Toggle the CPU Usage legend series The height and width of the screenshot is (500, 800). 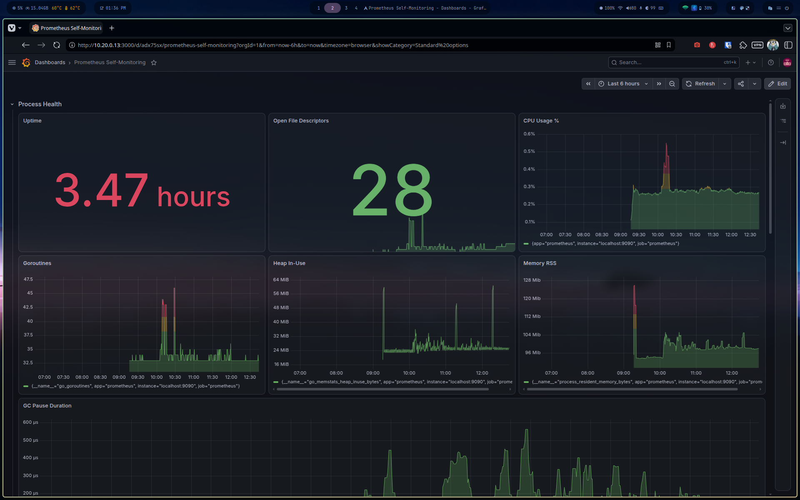click(x=601, y=243)
